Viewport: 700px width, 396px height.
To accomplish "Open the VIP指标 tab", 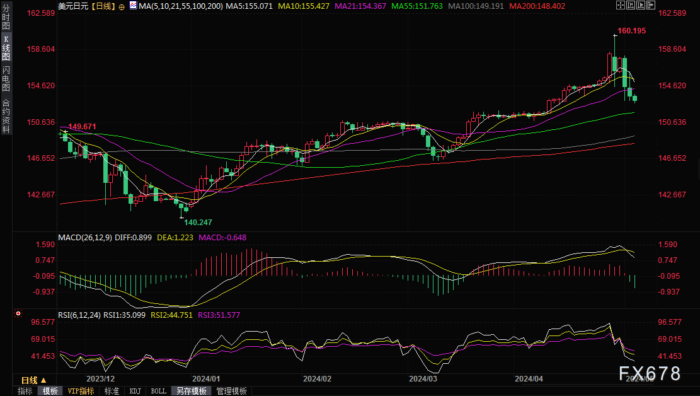I will 81,391.
